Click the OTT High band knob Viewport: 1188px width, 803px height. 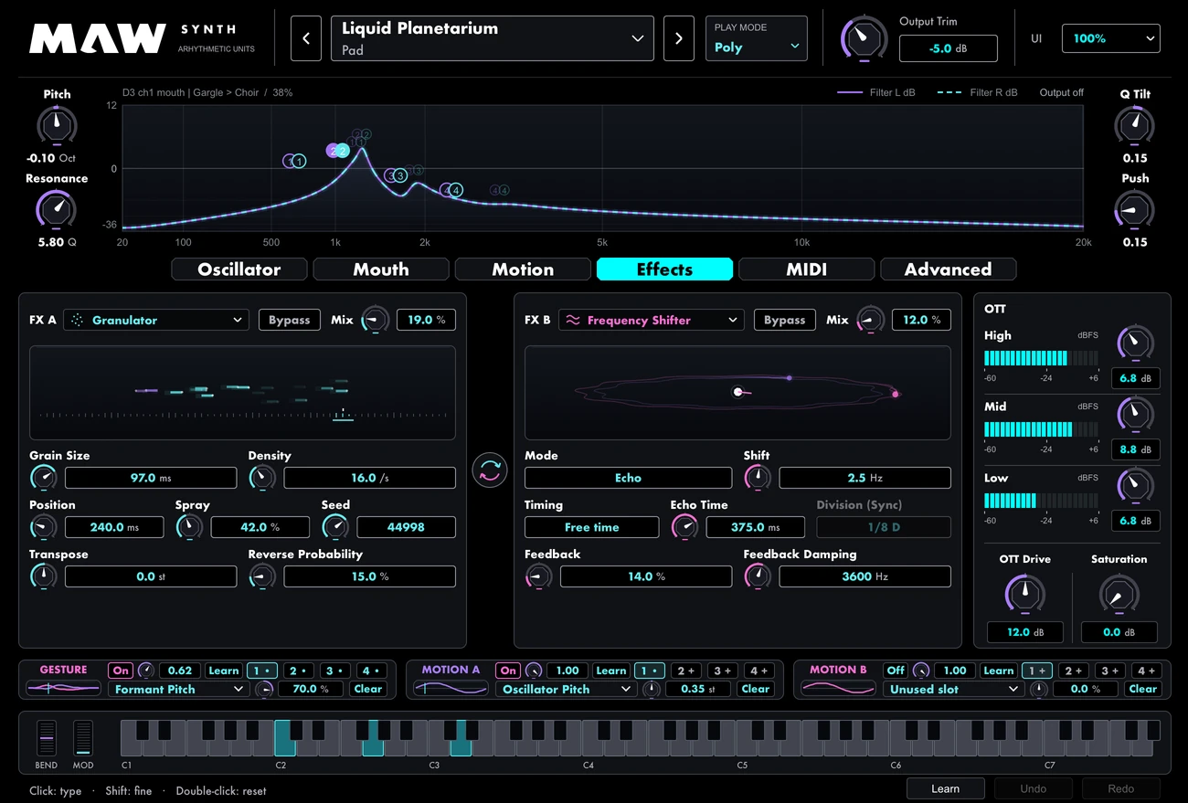1135,343
